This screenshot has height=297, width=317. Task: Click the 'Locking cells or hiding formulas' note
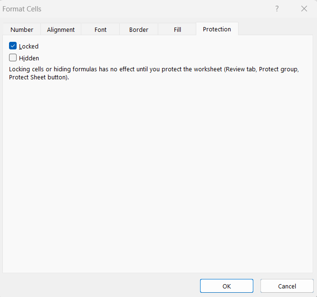(154, 73)
